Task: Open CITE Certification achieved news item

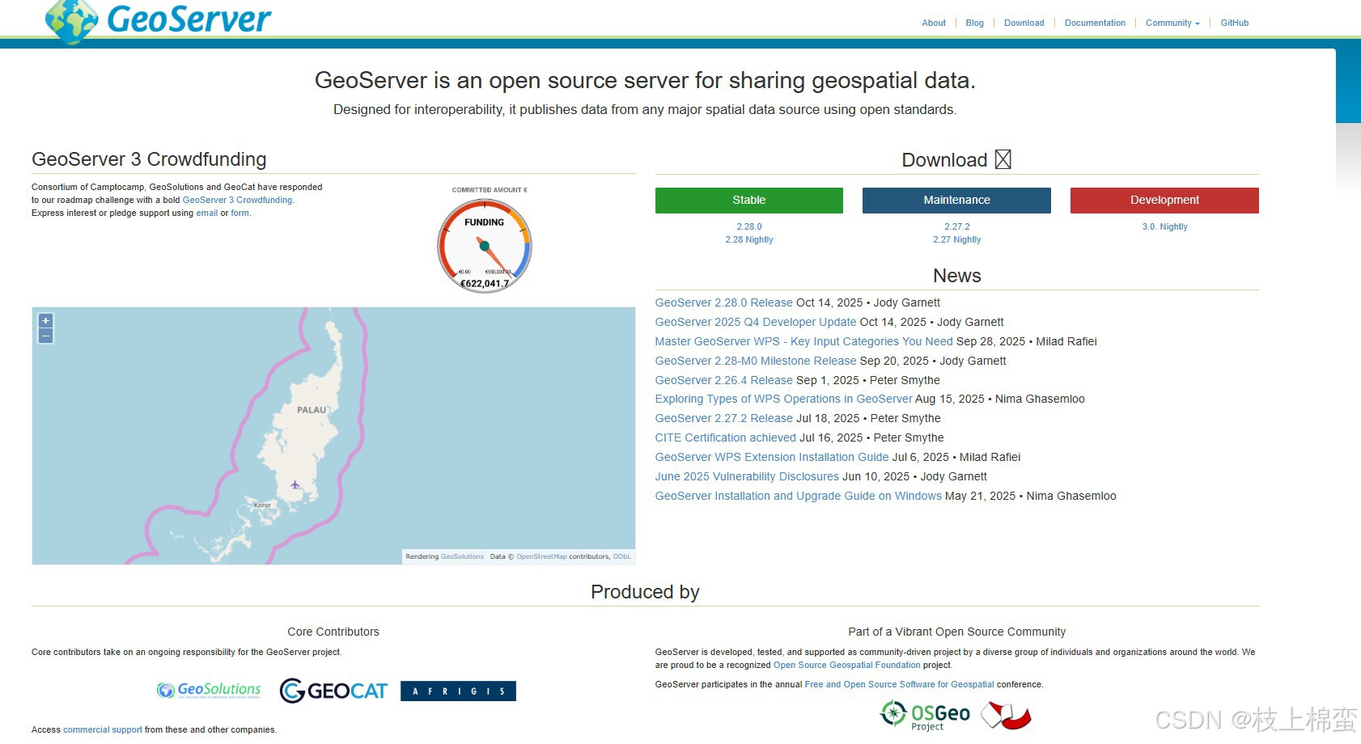Action: (x=726, y=438)
